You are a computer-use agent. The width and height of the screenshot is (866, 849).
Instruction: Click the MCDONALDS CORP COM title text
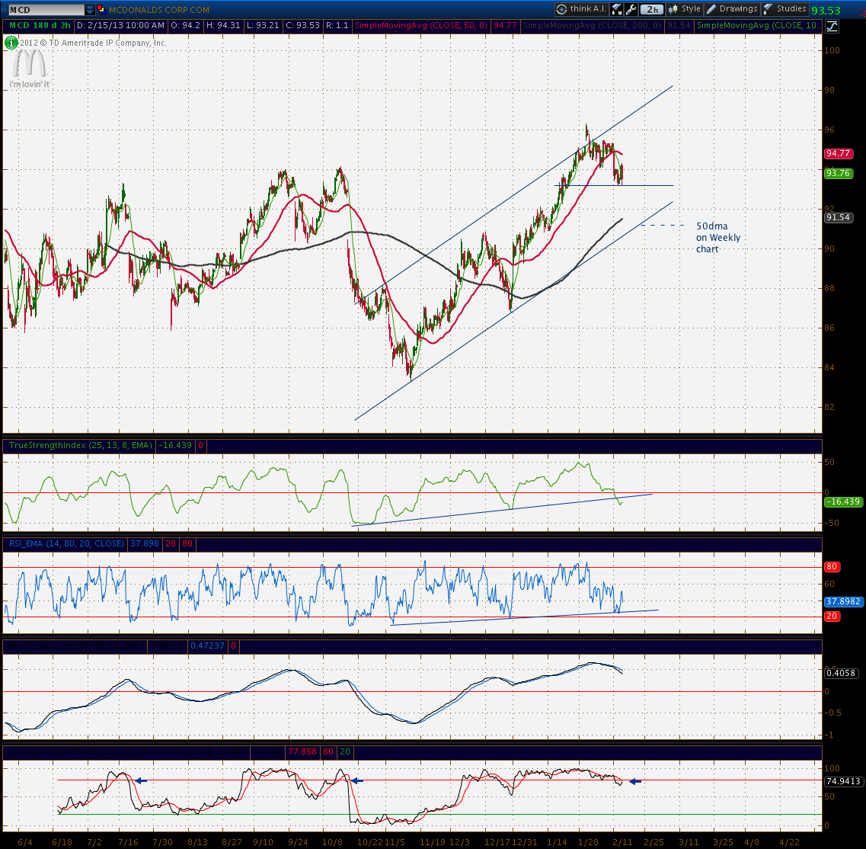[x=159, y=10]
